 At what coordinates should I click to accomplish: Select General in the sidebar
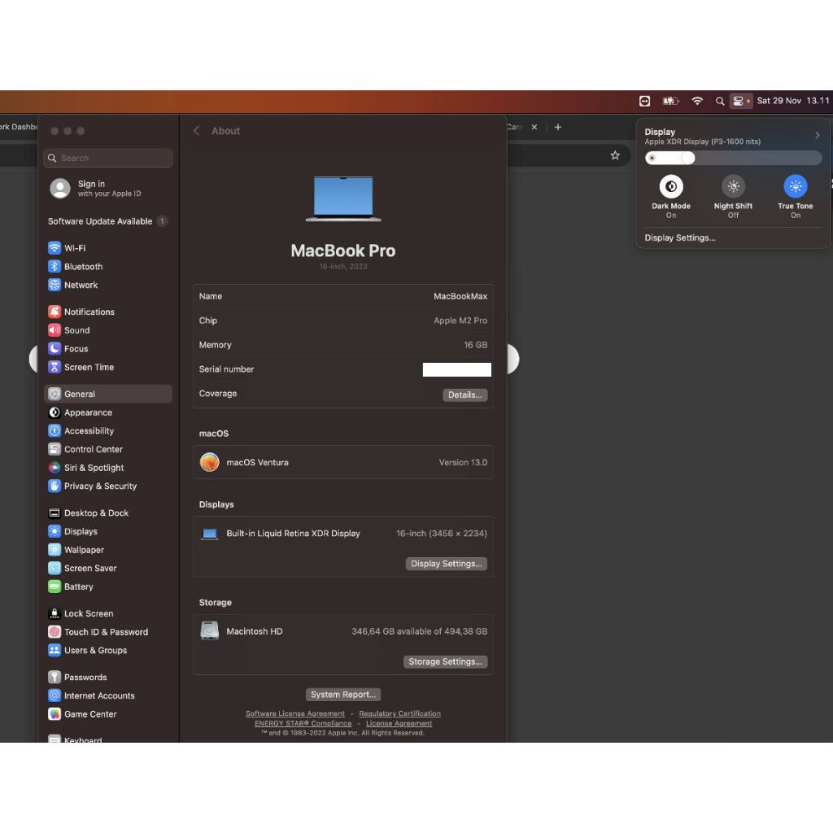click(x=108, y=395)
